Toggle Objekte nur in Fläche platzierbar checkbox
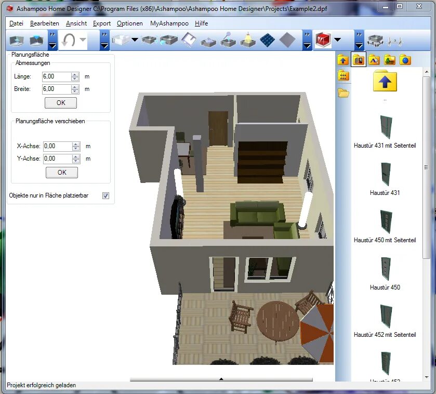Image resolution: width=436 pixels, height=394 pixels. click(105, 195)
